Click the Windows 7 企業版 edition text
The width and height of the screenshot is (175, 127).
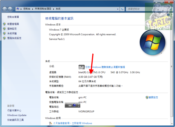(x=59, y=30)
